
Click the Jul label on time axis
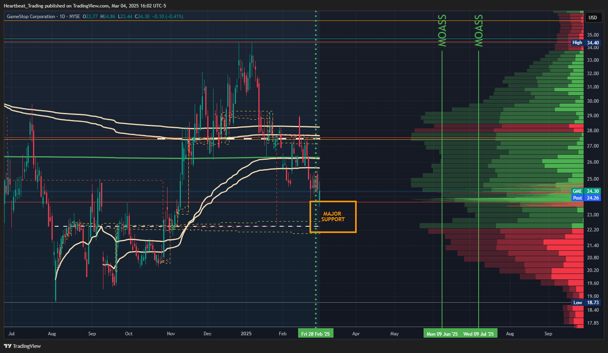(x=11, y=334)
